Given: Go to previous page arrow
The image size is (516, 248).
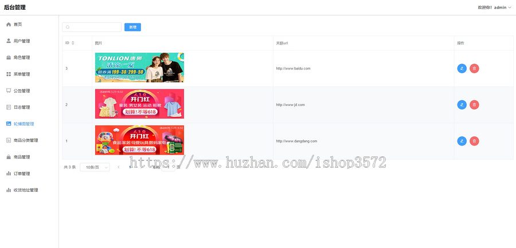Looking at the screenshot, I should [x=119, y=167].
